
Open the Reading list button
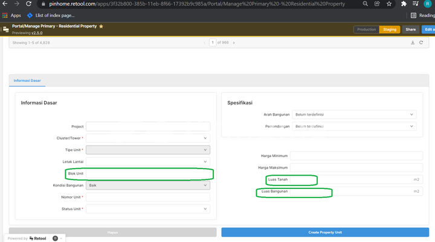(x=422, y=16)
